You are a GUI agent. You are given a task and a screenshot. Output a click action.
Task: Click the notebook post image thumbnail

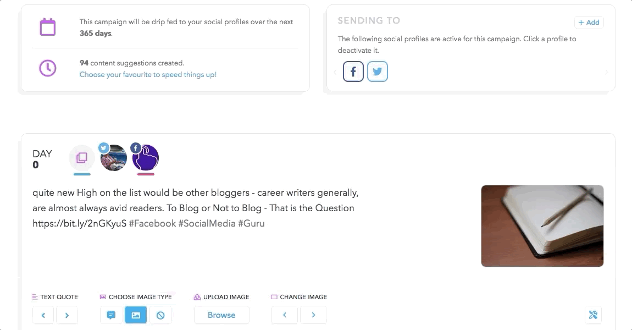pyautogui.click(x=542, y=226)
